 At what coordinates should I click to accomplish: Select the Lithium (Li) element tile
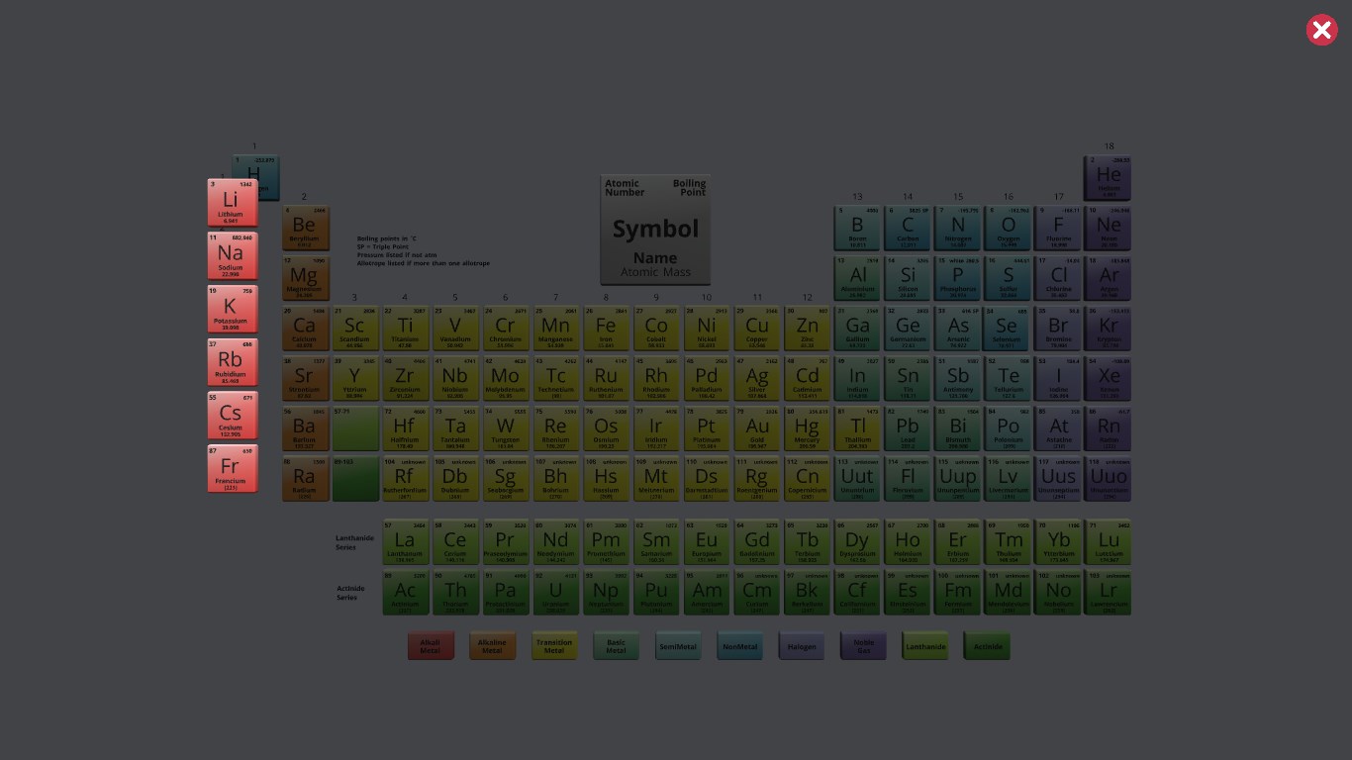point(232,203)
